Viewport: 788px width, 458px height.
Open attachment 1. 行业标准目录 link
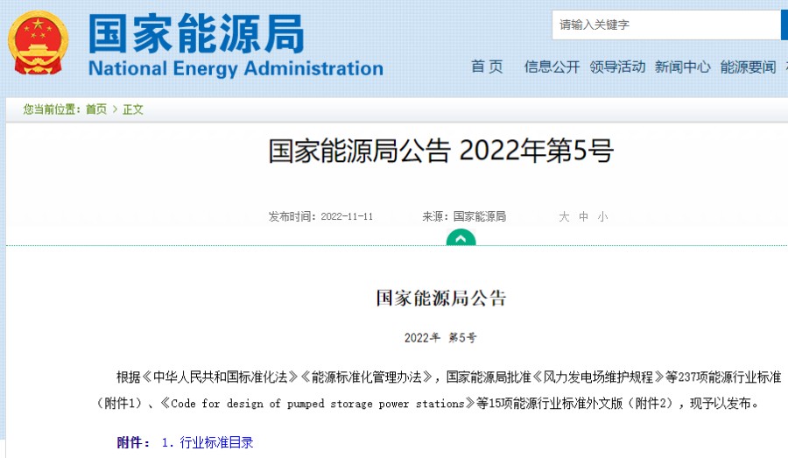(x=207, y=442)
